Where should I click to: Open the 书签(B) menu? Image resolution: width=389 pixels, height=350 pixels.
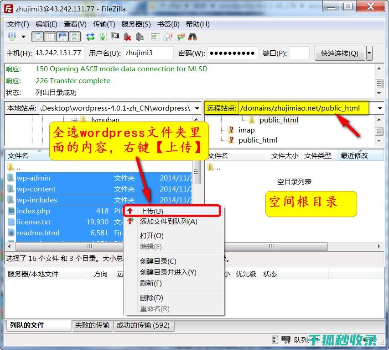168,24
